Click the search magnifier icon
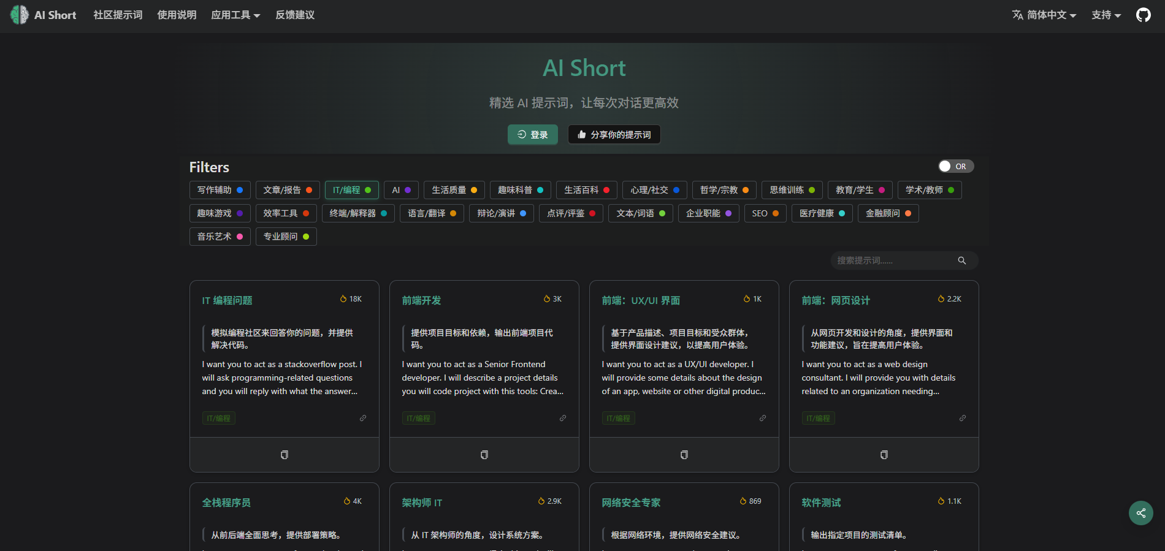This screenshot has height=551, width=1165. (961, 260)
